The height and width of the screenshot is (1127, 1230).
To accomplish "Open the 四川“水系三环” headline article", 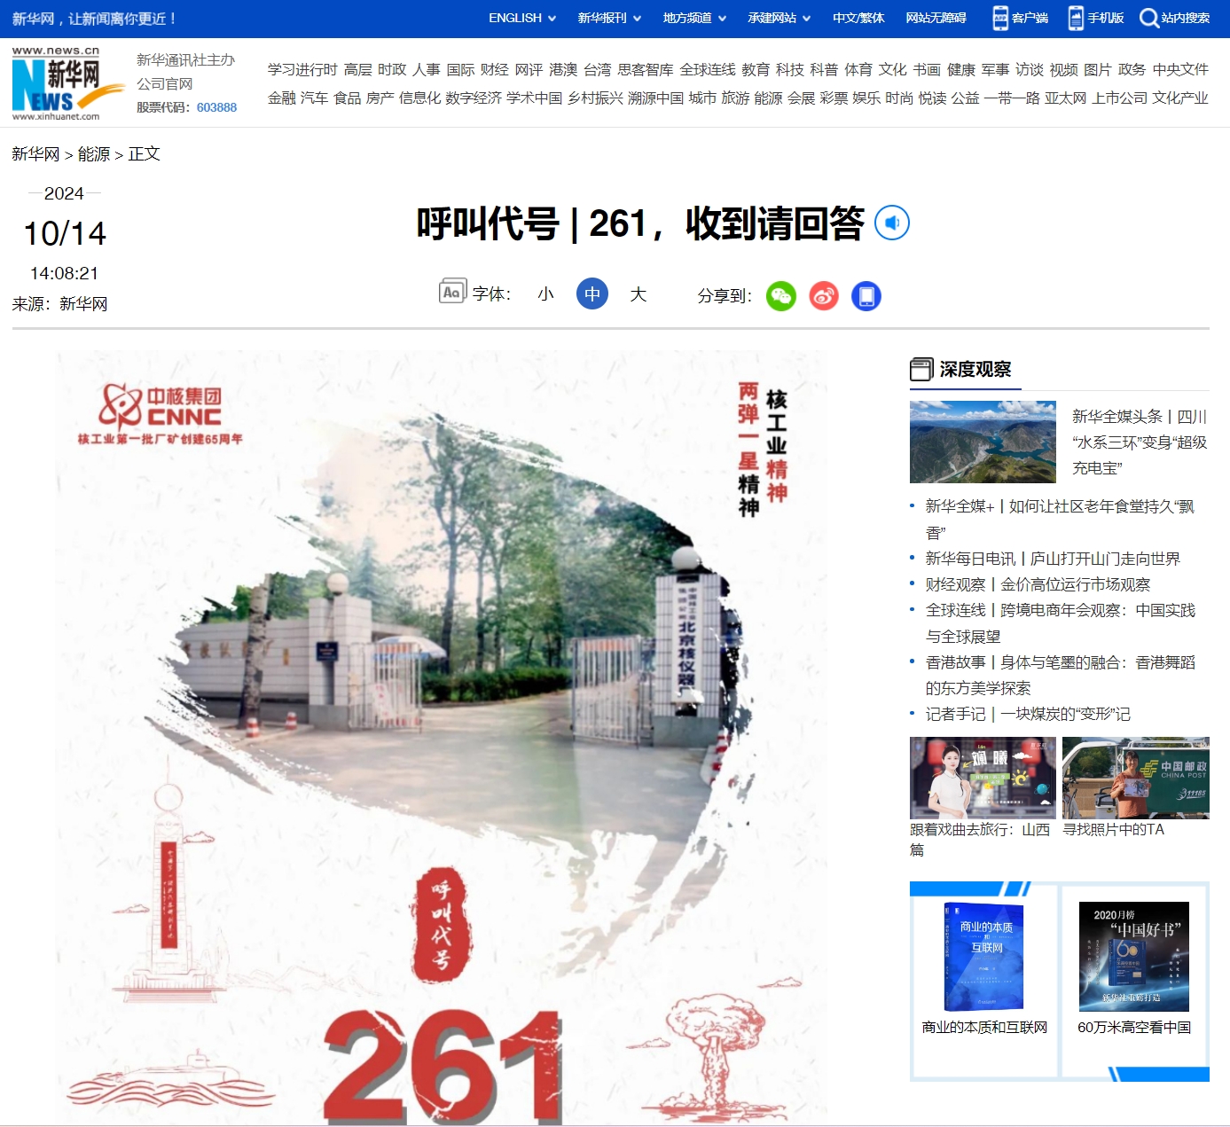I will pyautogui.click(x=1139, y=442).
